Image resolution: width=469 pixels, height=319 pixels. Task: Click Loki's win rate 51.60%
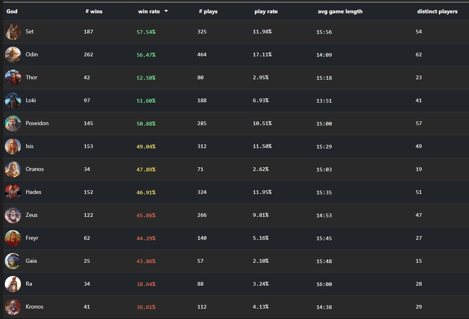pos(146,101)
